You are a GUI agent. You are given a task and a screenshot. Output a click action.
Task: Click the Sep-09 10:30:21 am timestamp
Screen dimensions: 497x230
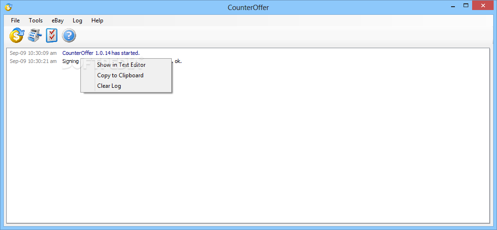[x=33, y=61]
